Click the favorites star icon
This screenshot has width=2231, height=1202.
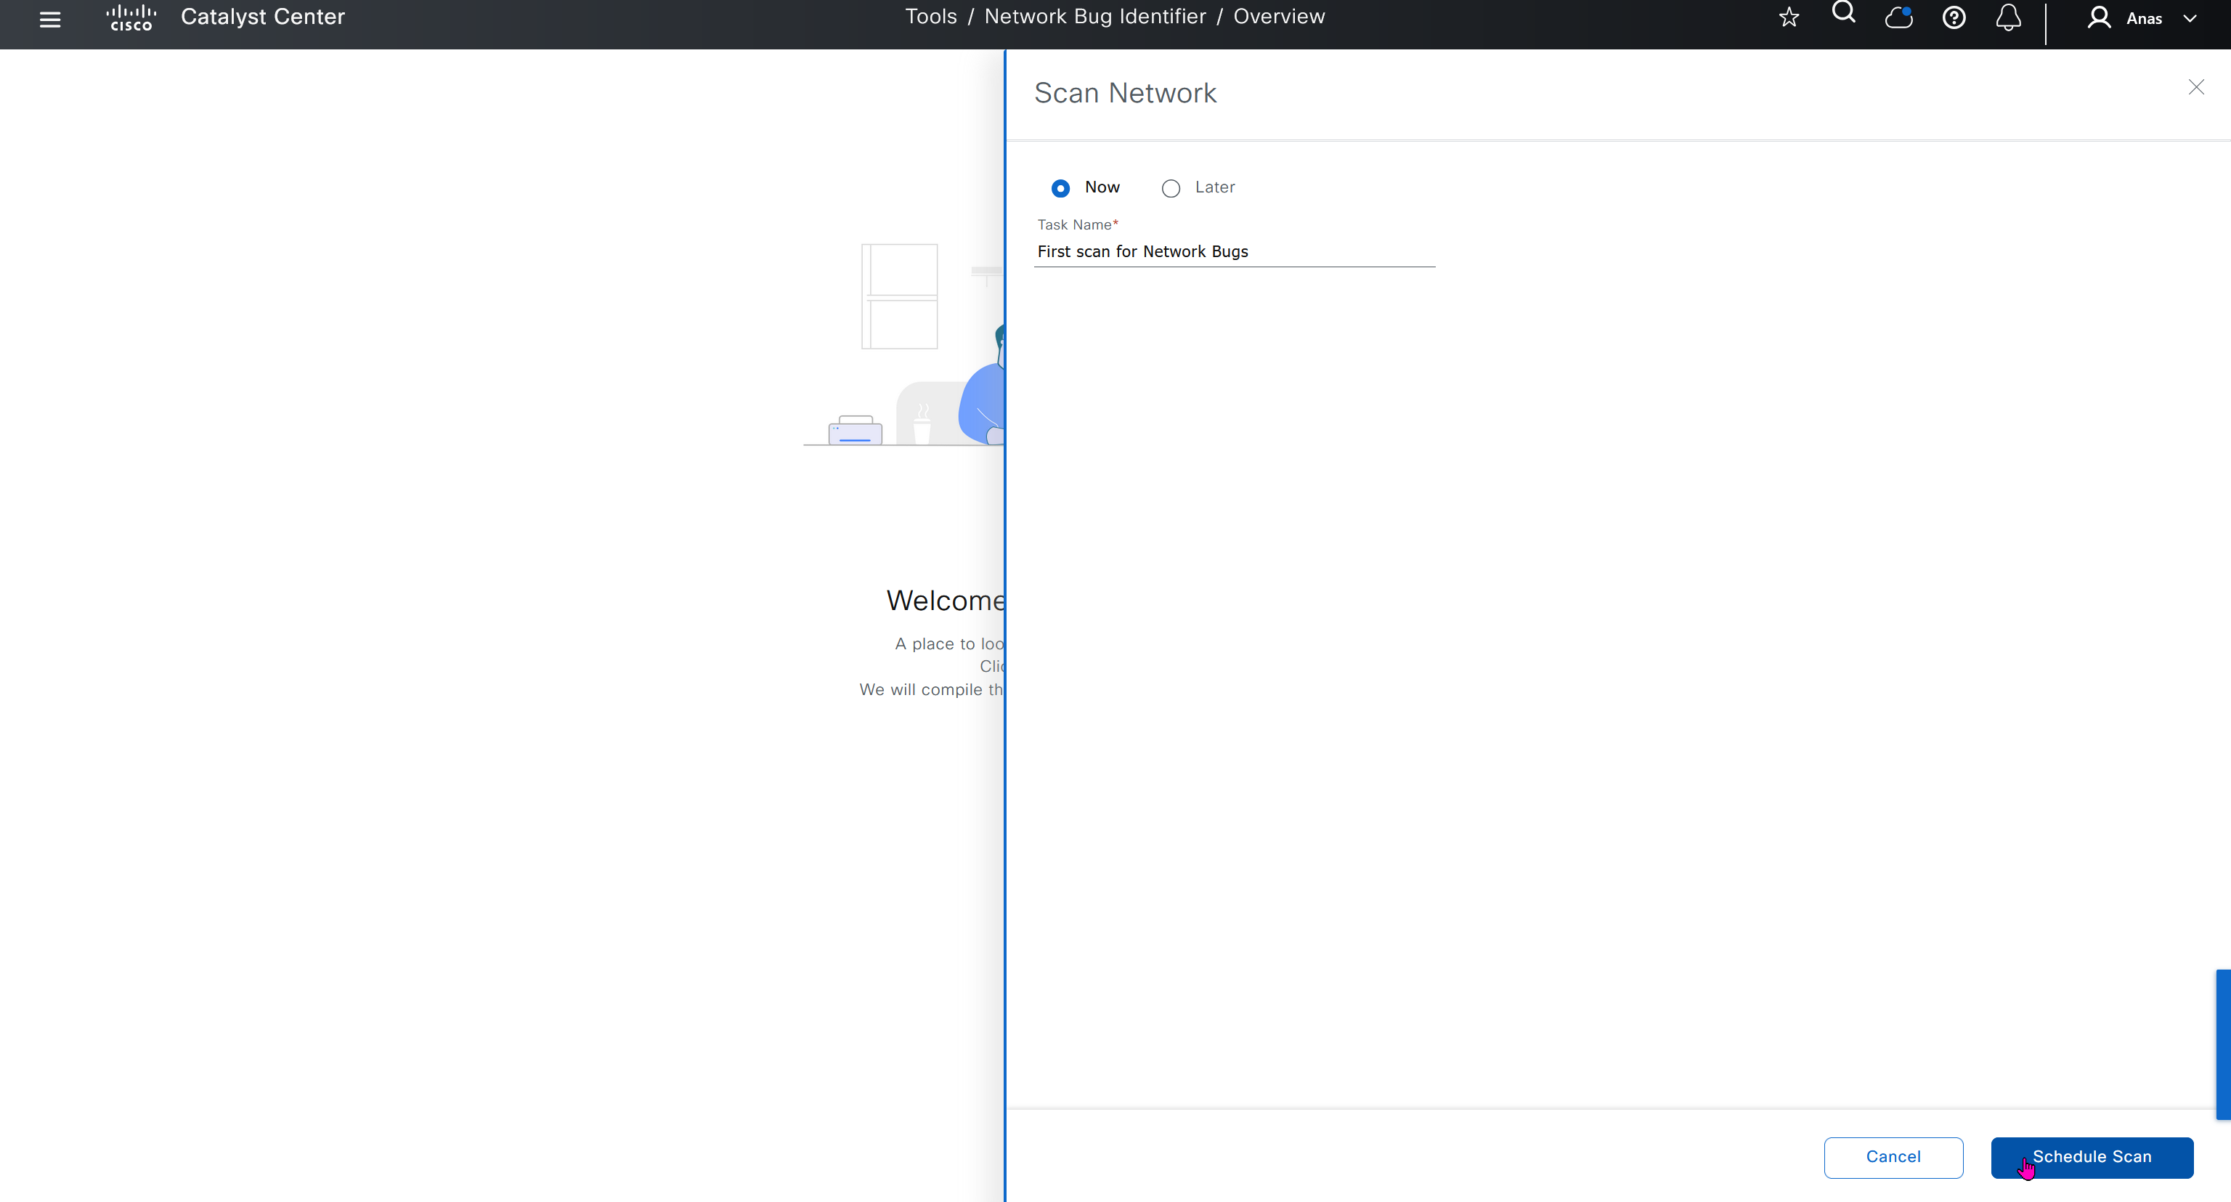[1789, 18]
